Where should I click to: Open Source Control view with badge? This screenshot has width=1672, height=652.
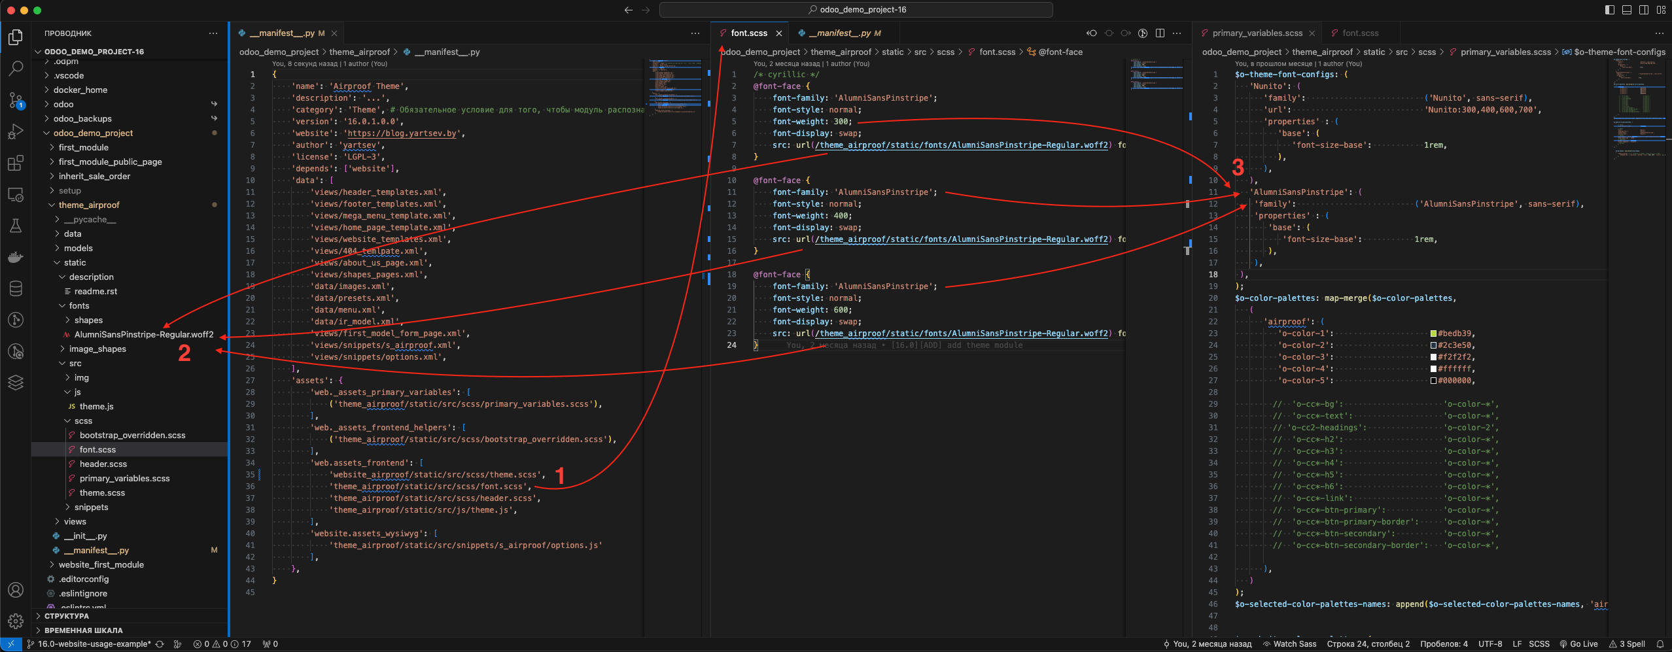pos(16,100)
